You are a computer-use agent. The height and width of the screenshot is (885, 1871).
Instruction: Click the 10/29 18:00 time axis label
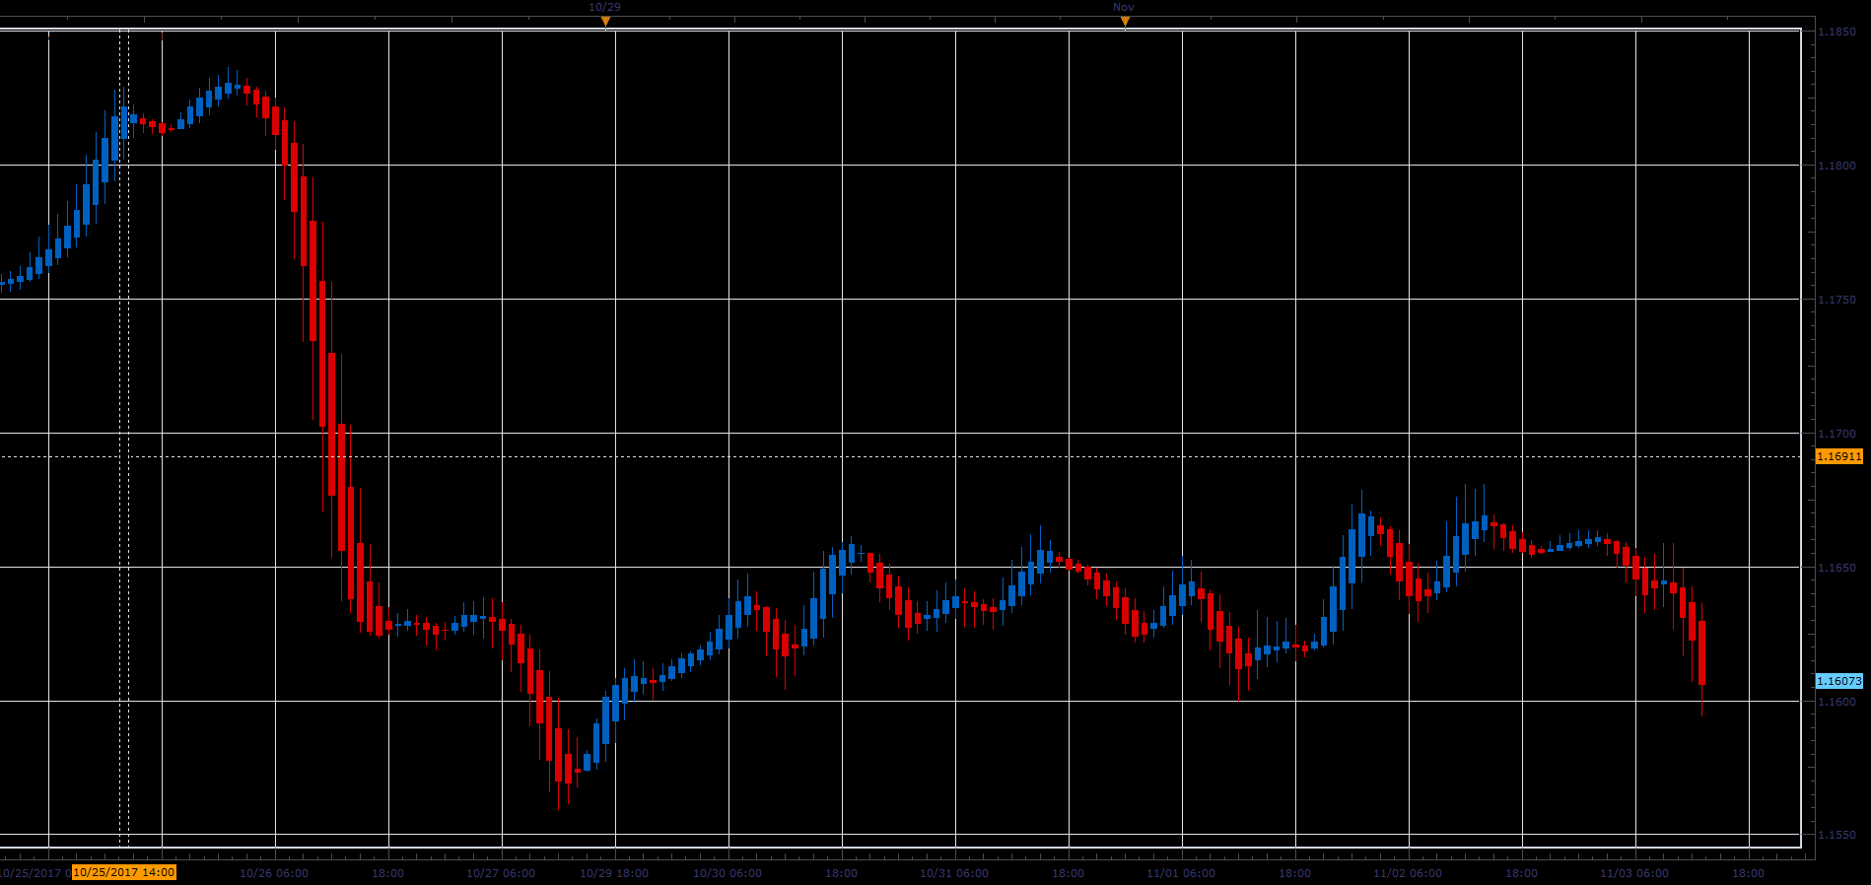pos(614,873)
